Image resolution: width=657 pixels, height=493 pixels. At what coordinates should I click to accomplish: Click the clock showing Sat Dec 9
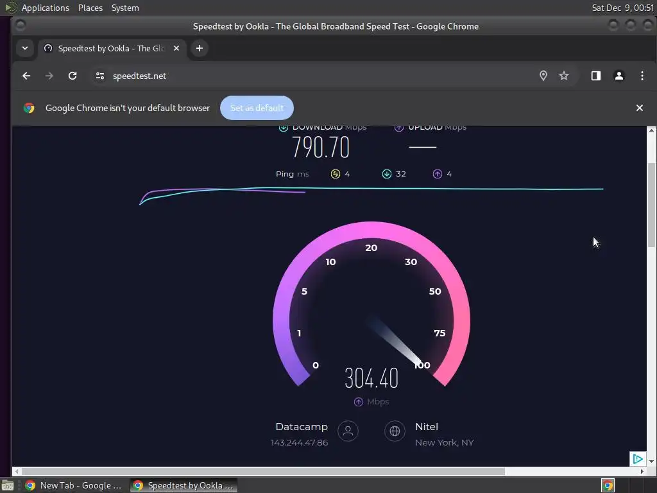pyautogui.click(x=622, y=8)
